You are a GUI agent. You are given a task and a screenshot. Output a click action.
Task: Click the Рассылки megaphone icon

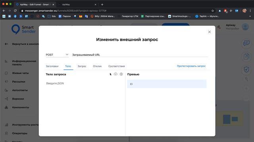click(6, 82)
